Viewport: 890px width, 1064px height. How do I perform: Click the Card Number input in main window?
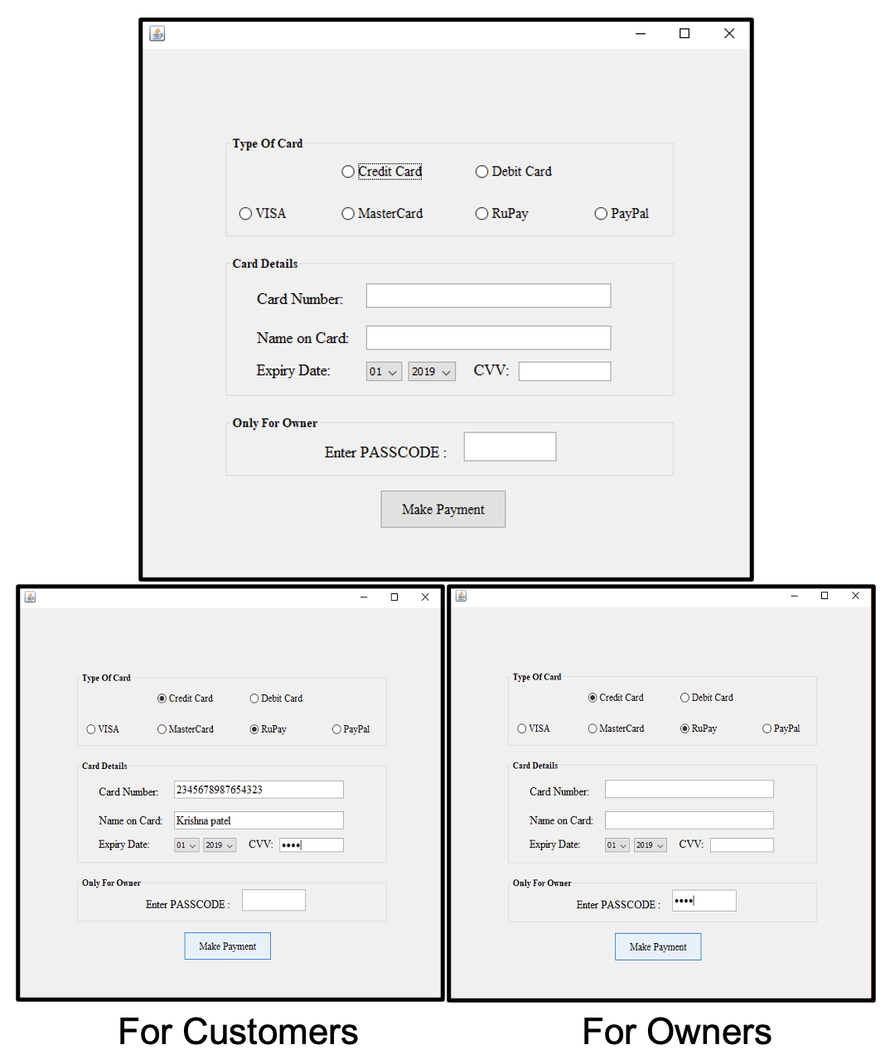click(487, 296)
